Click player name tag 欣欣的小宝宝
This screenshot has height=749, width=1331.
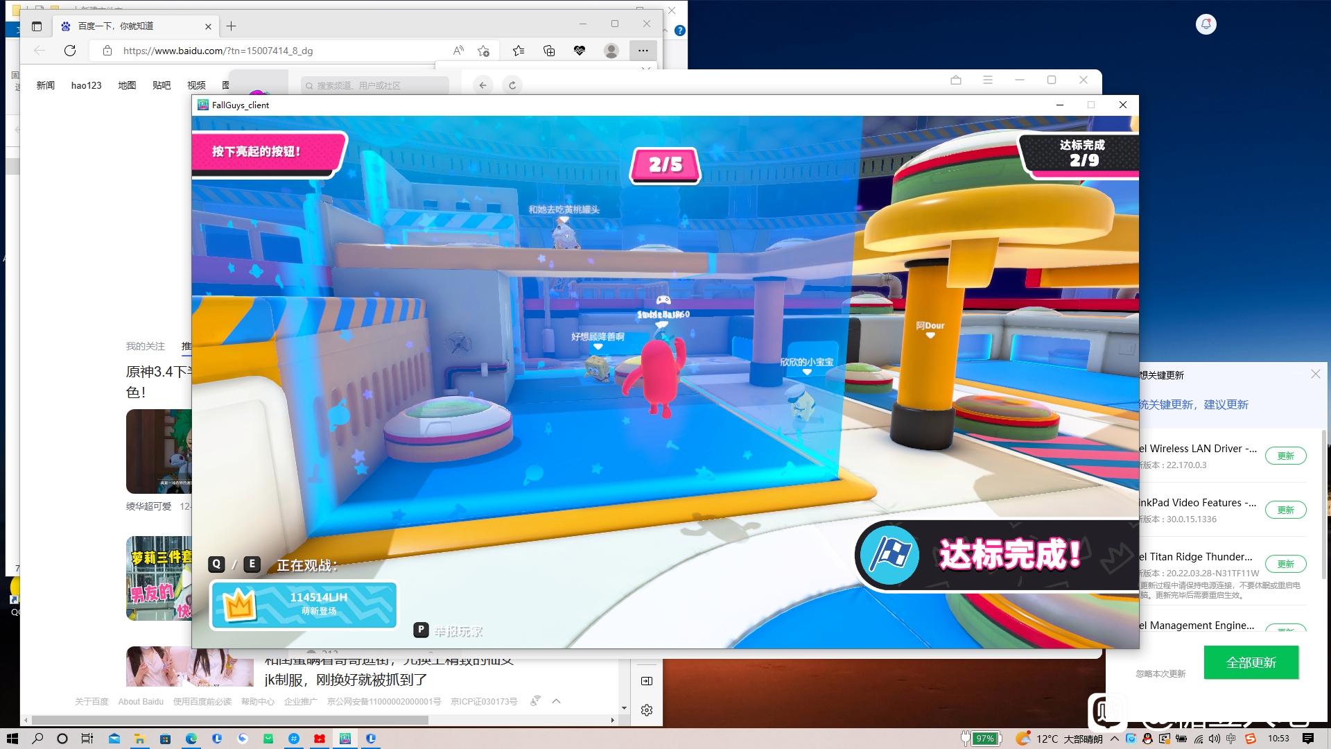(807, 362)
